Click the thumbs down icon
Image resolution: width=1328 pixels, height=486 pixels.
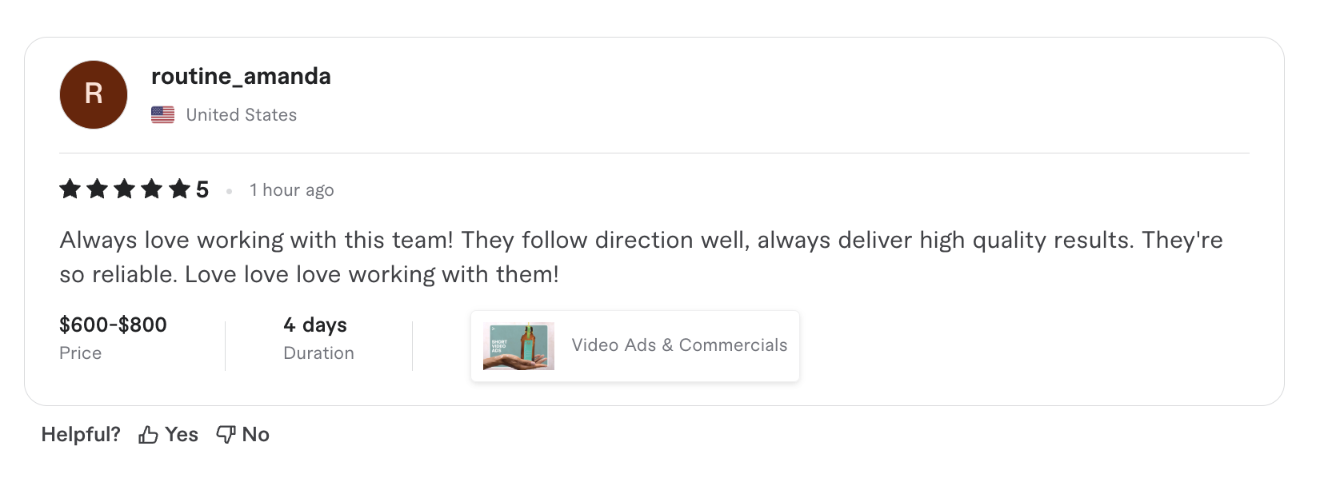click(226, 435)
